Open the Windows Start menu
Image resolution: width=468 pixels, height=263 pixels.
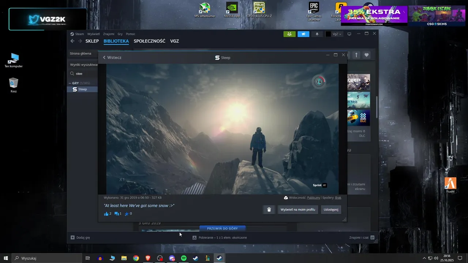[x=6, y=258]
